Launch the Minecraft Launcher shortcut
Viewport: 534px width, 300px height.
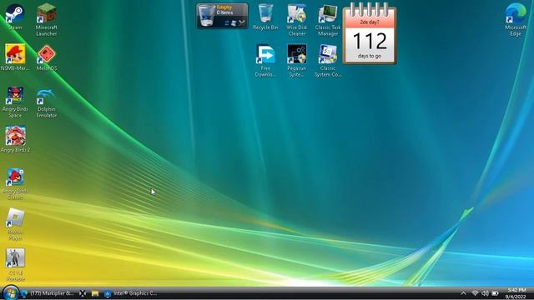pyautogui.click(x=47, y=19)
